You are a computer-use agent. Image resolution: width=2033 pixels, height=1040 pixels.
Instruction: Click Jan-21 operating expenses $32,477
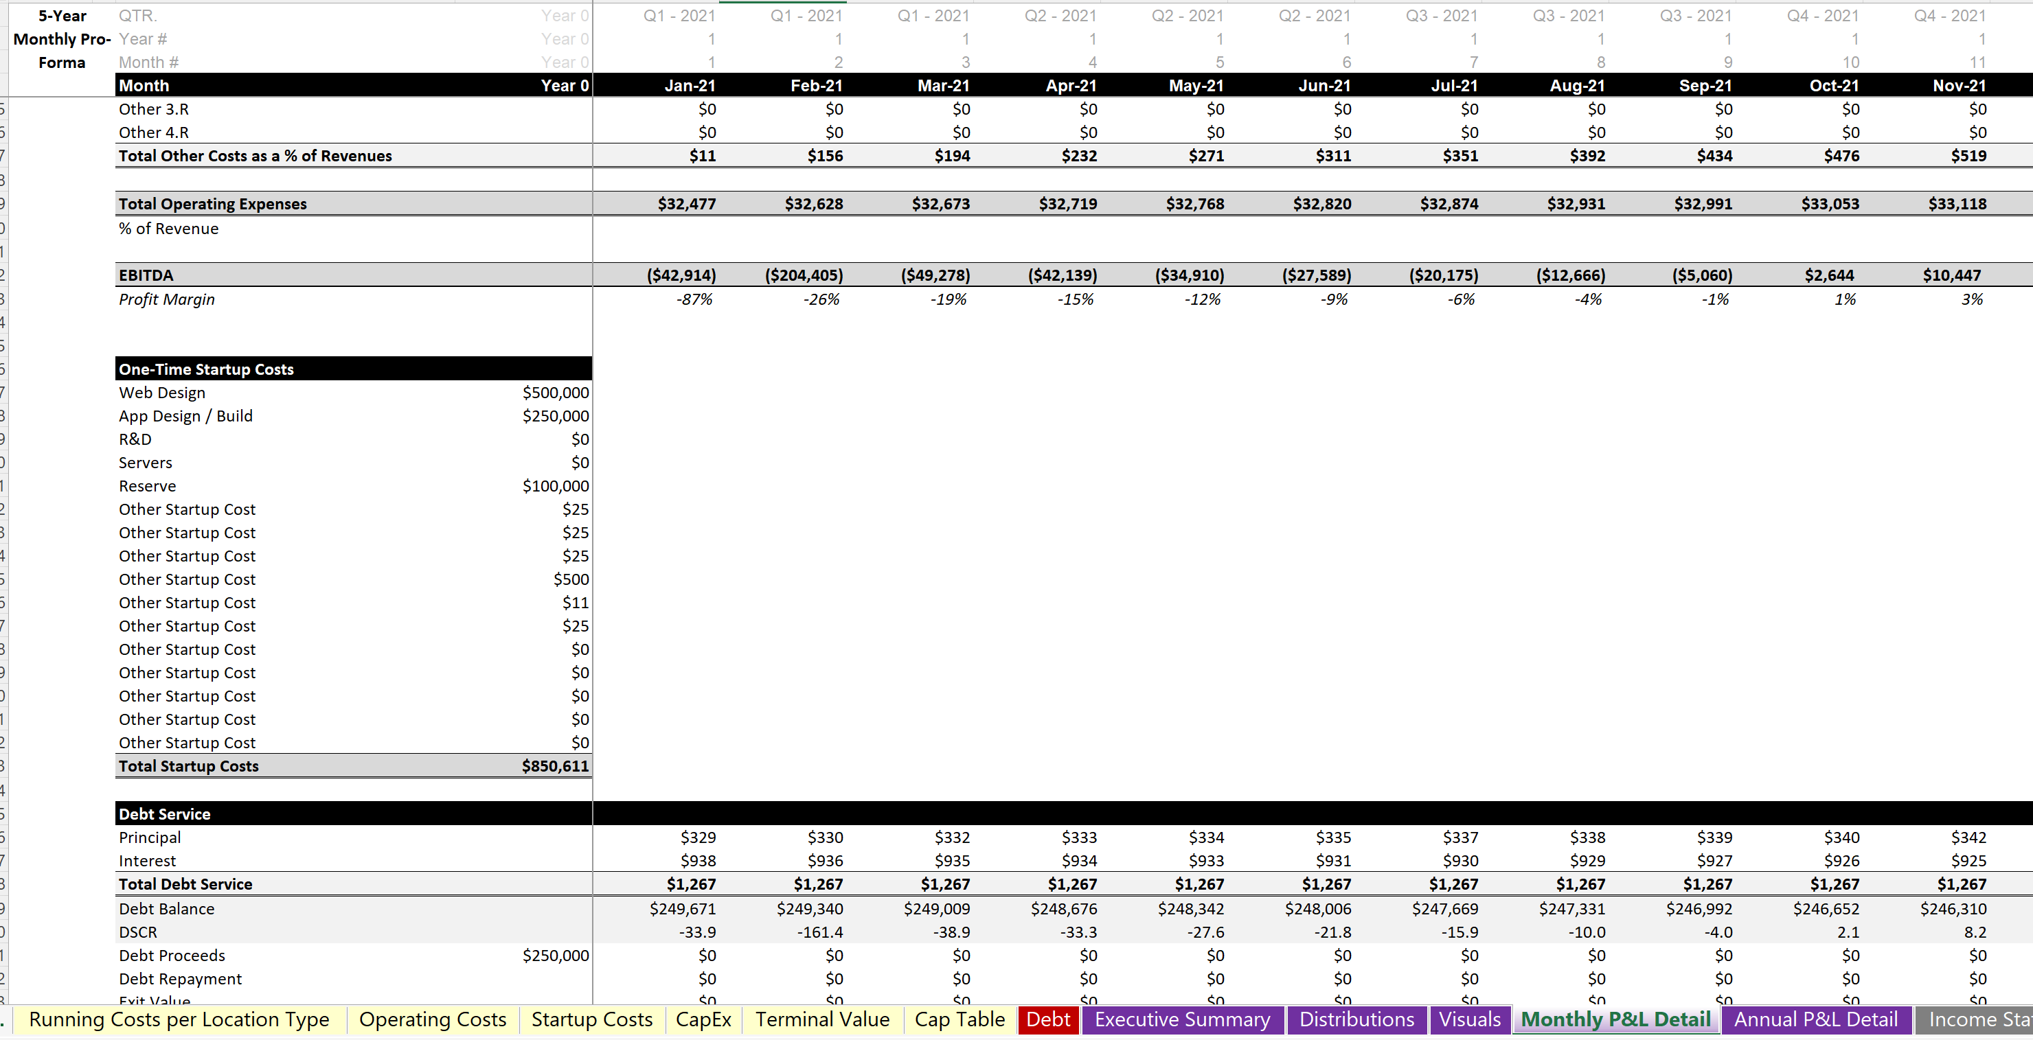(687, 204)
